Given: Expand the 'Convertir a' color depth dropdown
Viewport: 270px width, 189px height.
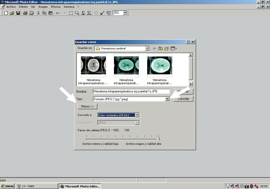Looking at the screenshot, I should 137,115.
